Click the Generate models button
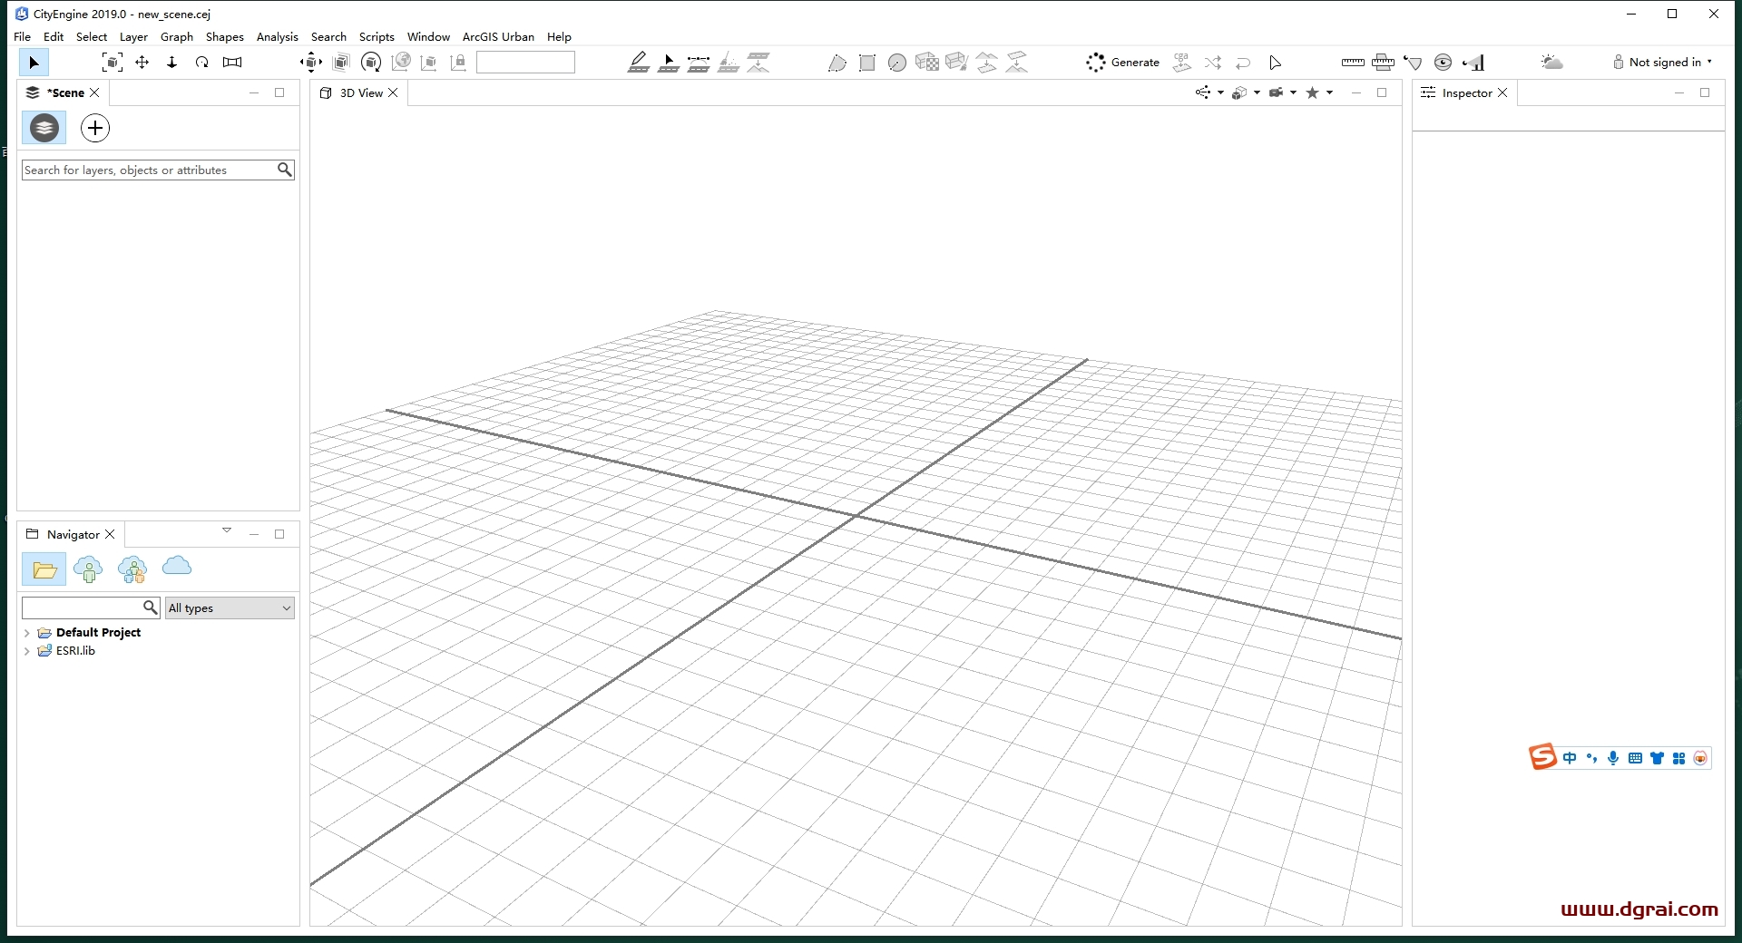The height and width of the screenshot is (943, 1742). (x=1122, y=63)
